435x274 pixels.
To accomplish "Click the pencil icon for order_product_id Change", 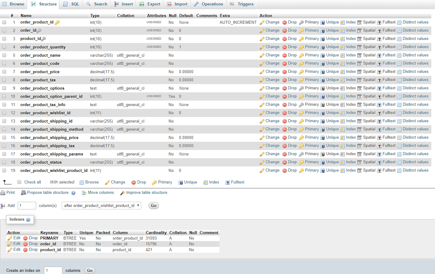I will click(x=262, y=23).
